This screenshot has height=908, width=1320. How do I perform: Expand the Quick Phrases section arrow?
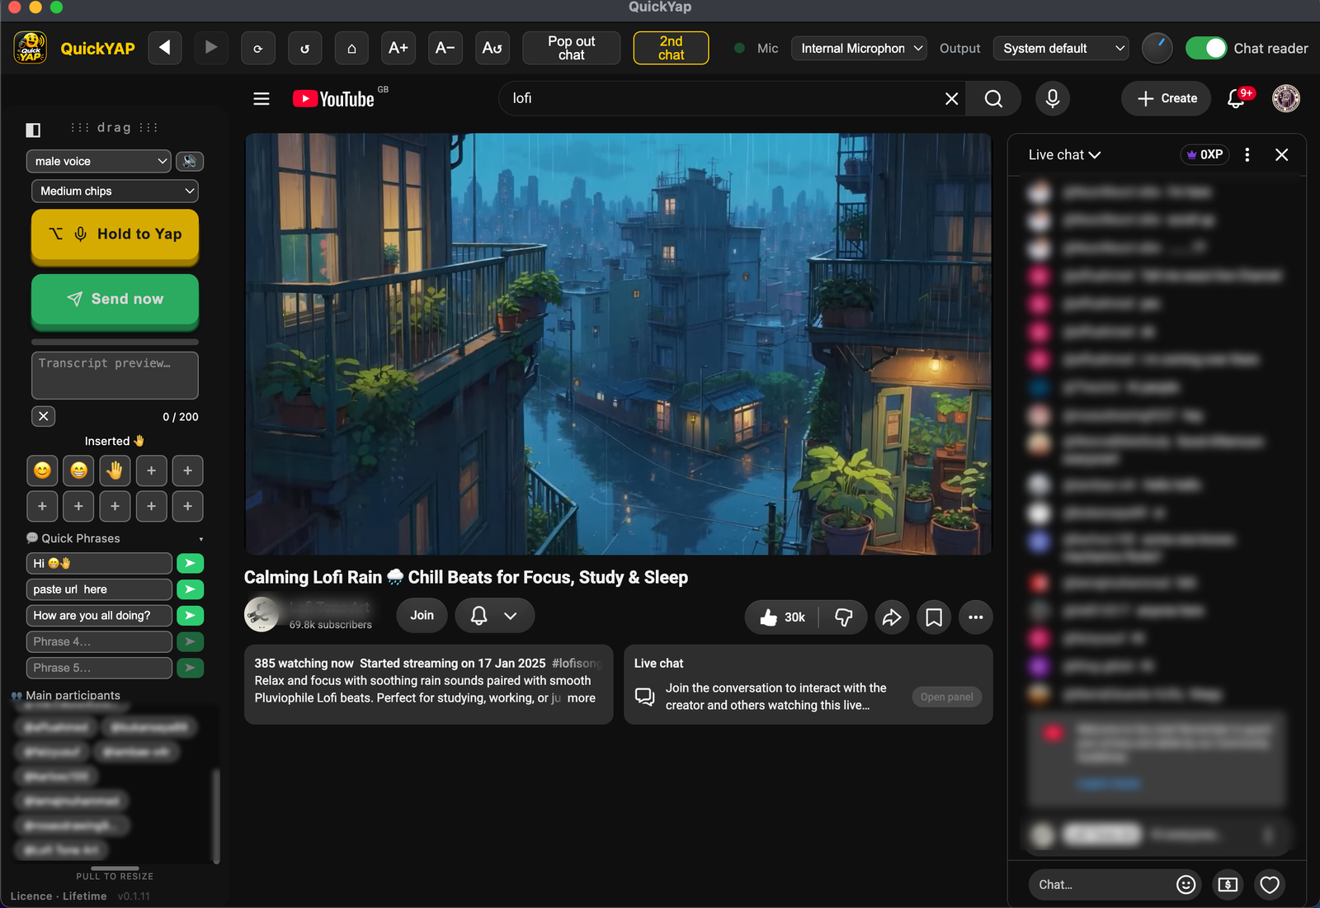(201, 539)
